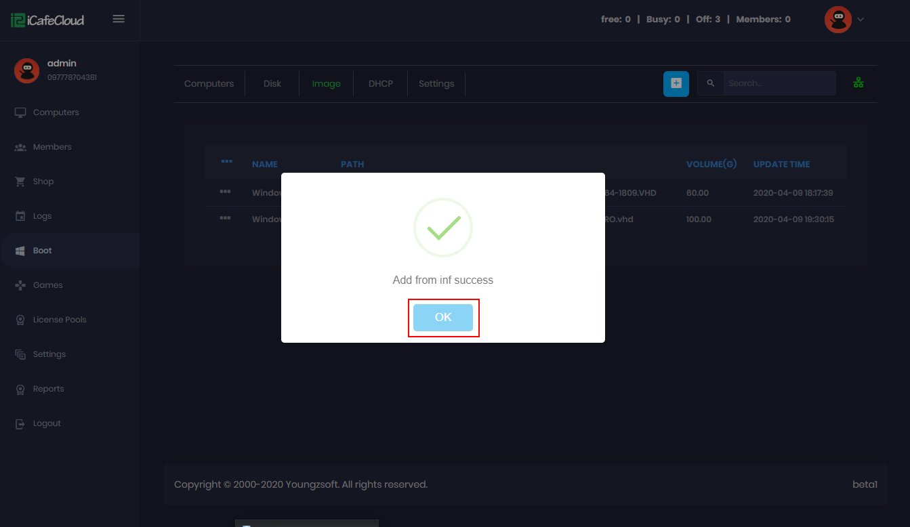Open second image row three-dots menu
This screenshot has height=527, width=910.
(226, 218)
